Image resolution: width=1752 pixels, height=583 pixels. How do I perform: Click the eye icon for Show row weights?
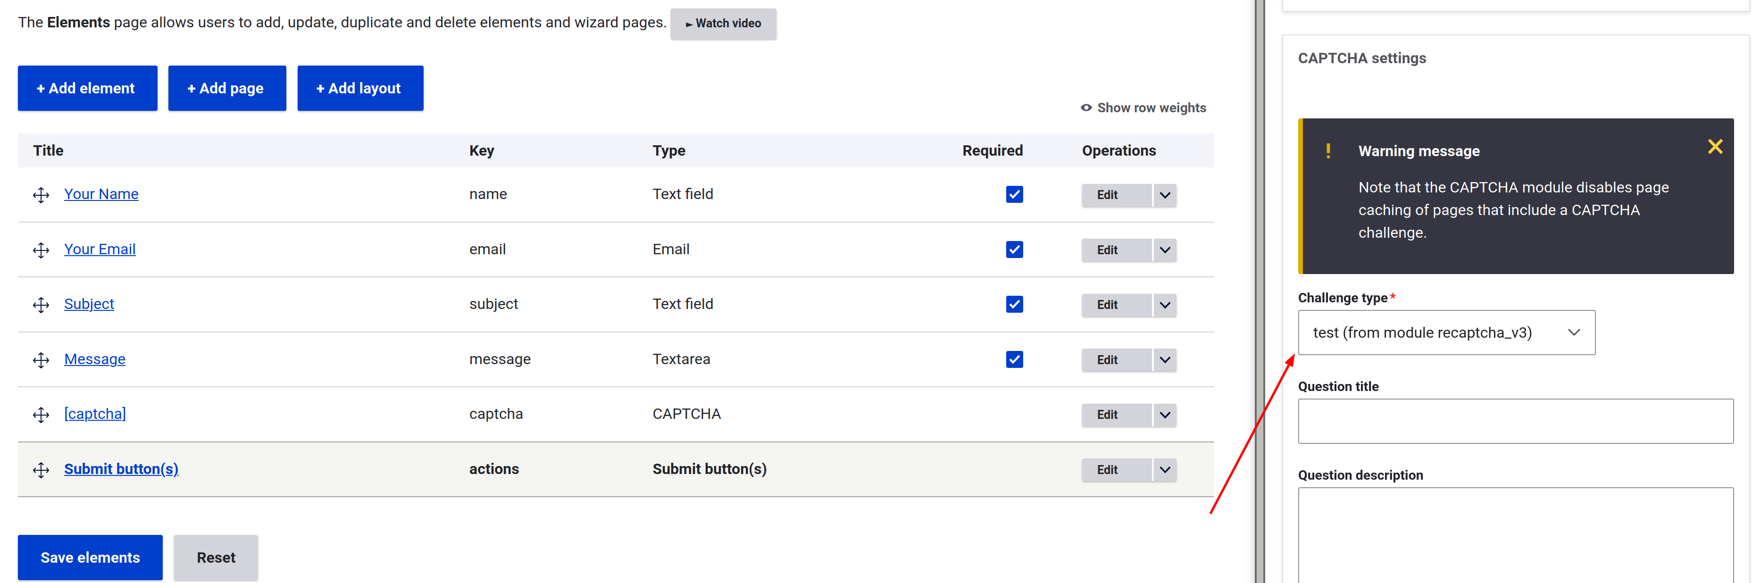coord(1086,108)
